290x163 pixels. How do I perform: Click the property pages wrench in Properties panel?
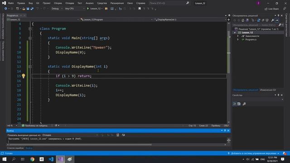[244, 104]
